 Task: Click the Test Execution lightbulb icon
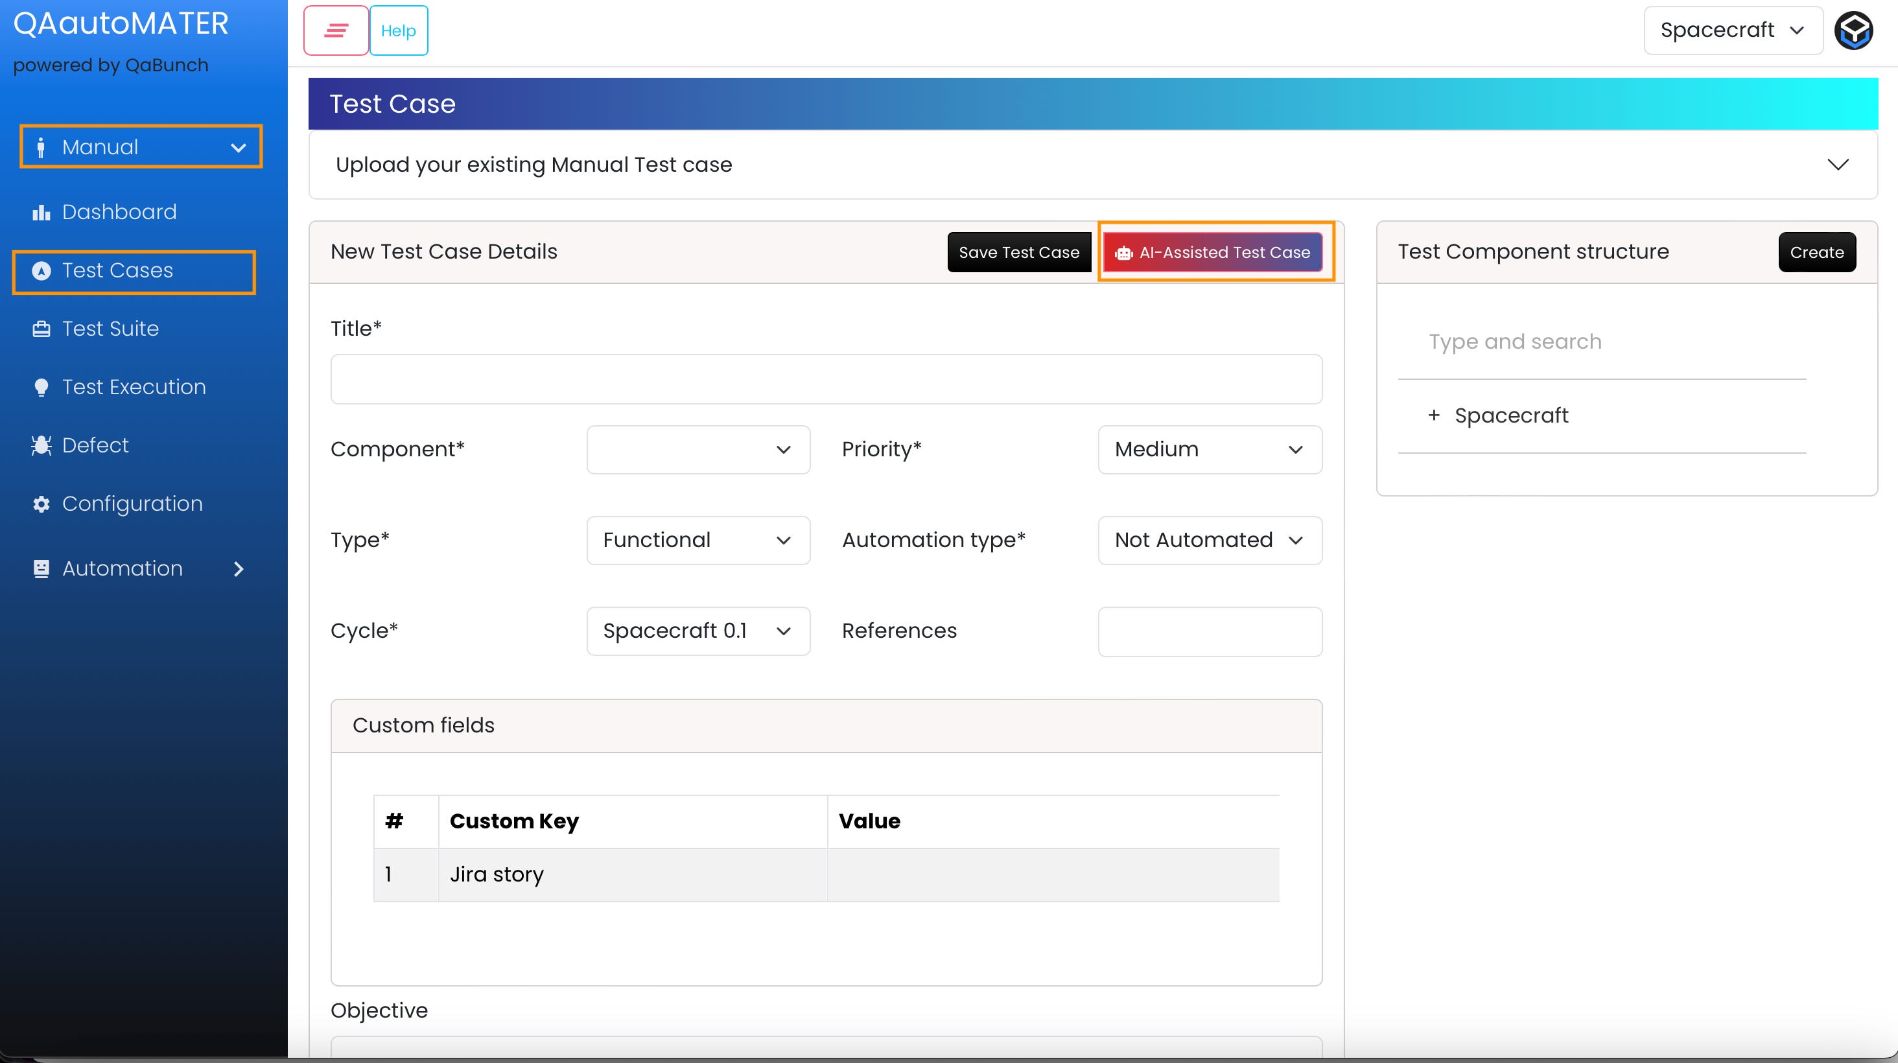(x=41, y=388)
